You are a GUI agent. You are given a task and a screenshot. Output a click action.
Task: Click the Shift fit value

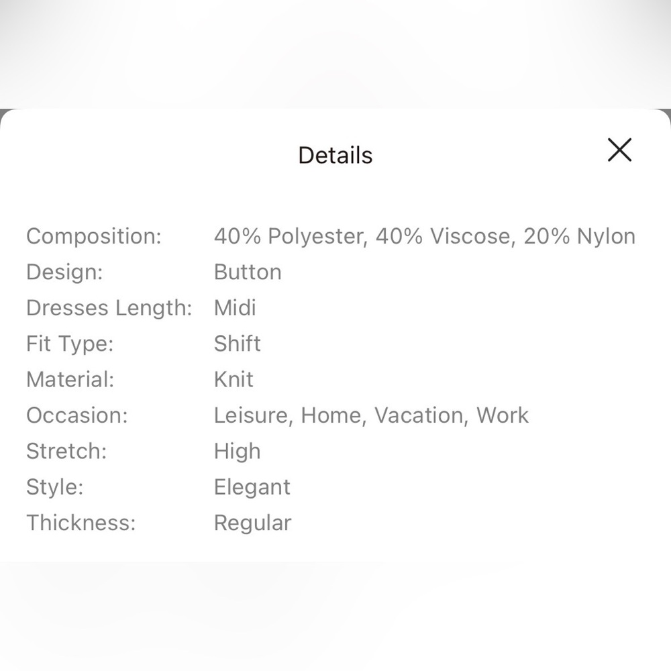coord(237,344)
